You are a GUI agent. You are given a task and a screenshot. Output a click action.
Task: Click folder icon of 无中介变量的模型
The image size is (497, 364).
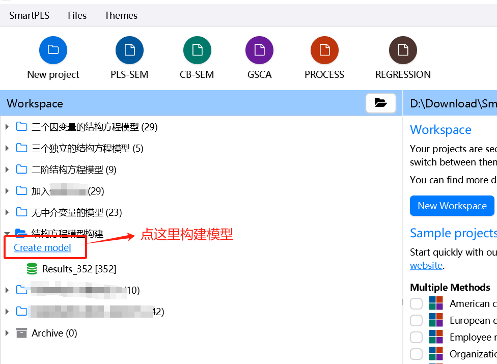[21, 212]
